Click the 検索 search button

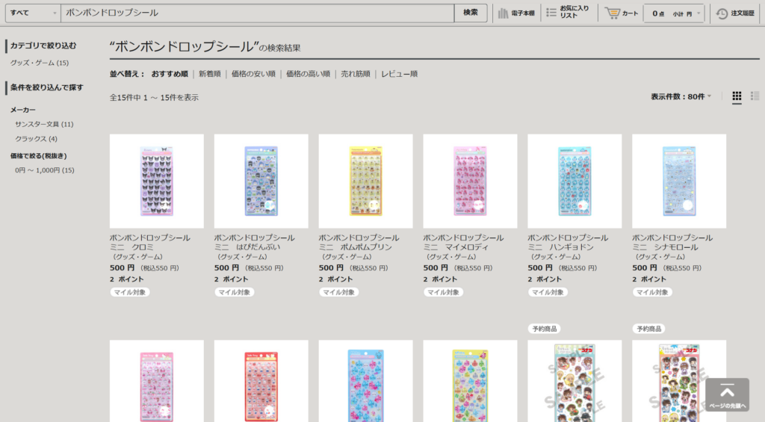click(471, 13)
